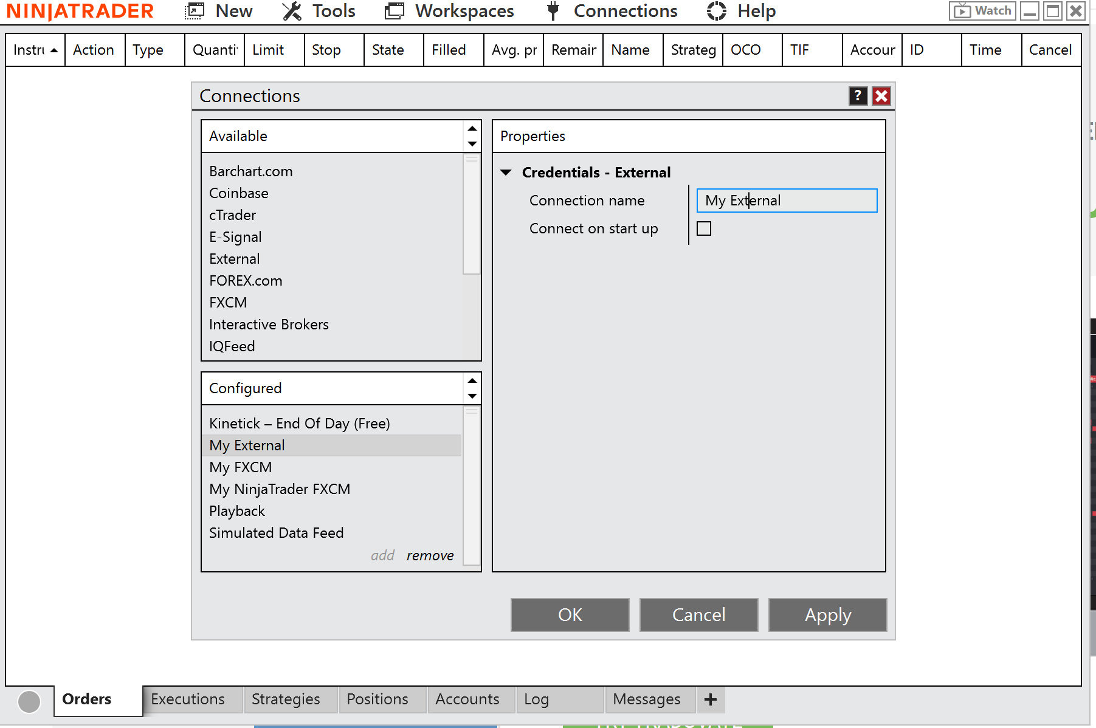Select Kinetick – End Of Day (Free) connection

pyautogui.click(x=300, y=424)
